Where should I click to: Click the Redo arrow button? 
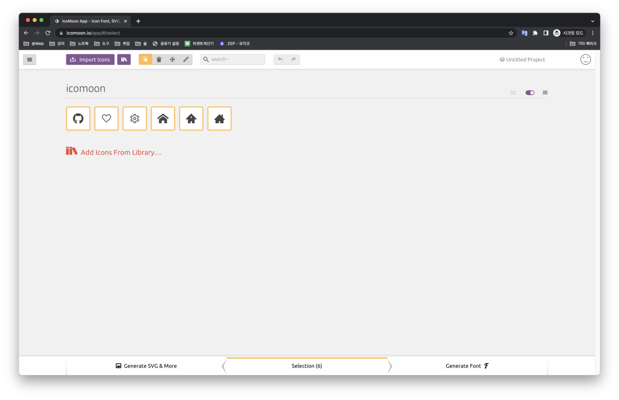tap(293, 60)
